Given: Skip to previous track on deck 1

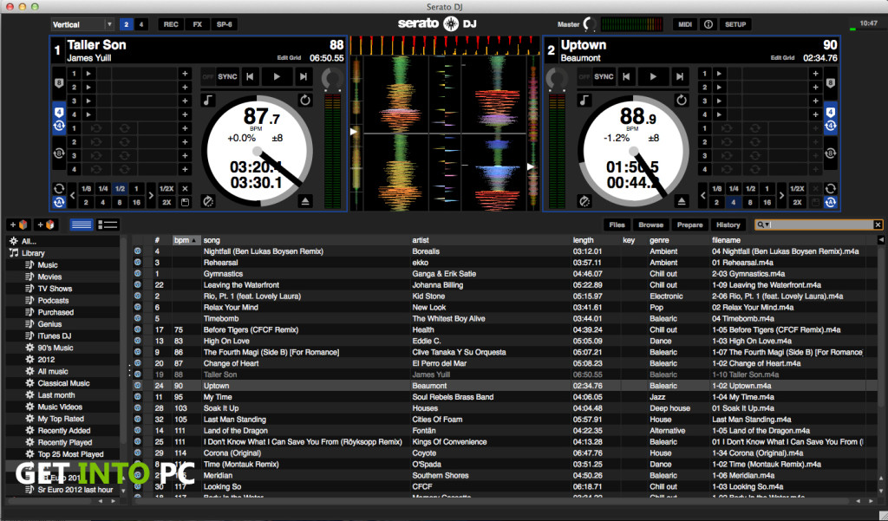Looking at the screenshot, I should [250, 76].
